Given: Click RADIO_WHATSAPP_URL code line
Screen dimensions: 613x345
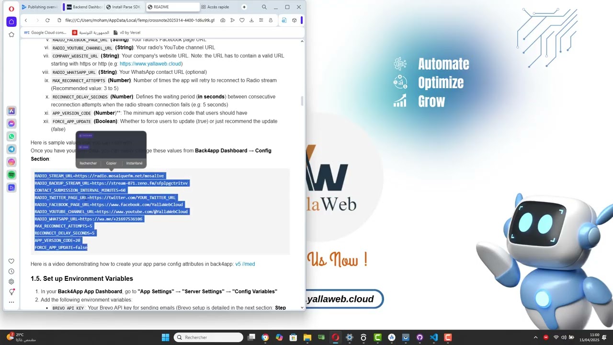Looking at the screenshot, I should pyautogui.click(x=89, y=219).
